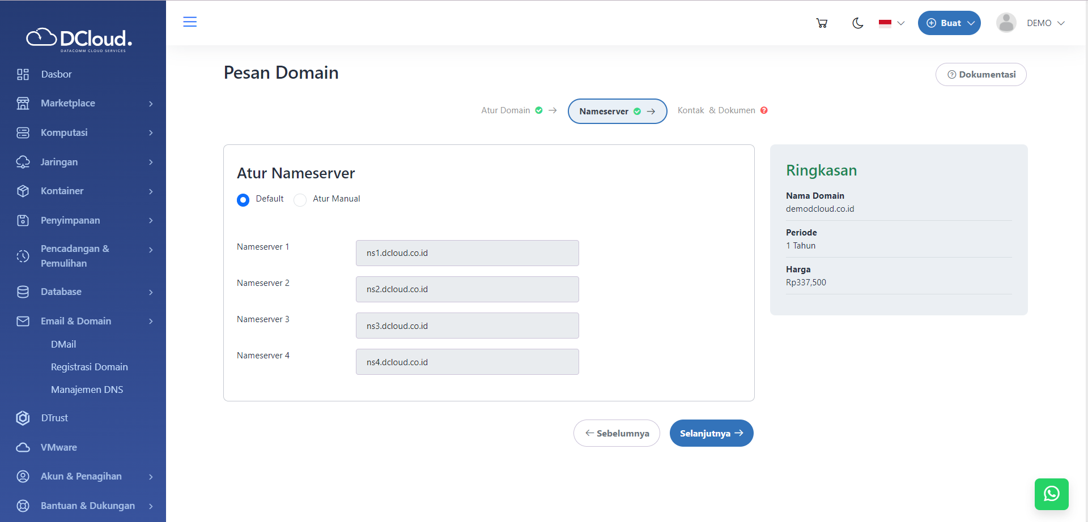1088x522 pixels.
Task: Click the Selanjutnya button
Action: [x=711, y=433]
